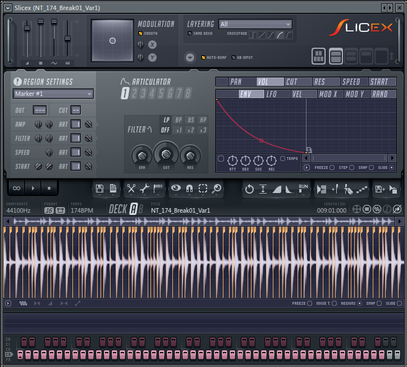Open the Slicex window menu arrow
The width and height of the screenshot is (407, 367).
(8, 8)
